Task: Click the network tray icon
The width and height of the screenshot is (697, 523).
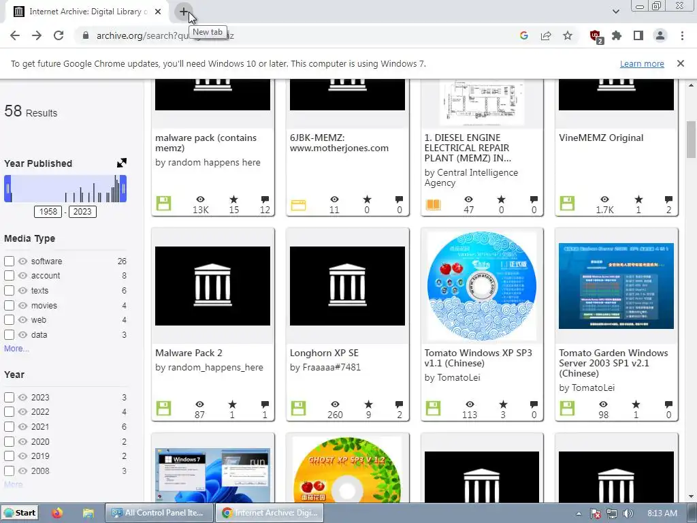Action: pos(612,513)
